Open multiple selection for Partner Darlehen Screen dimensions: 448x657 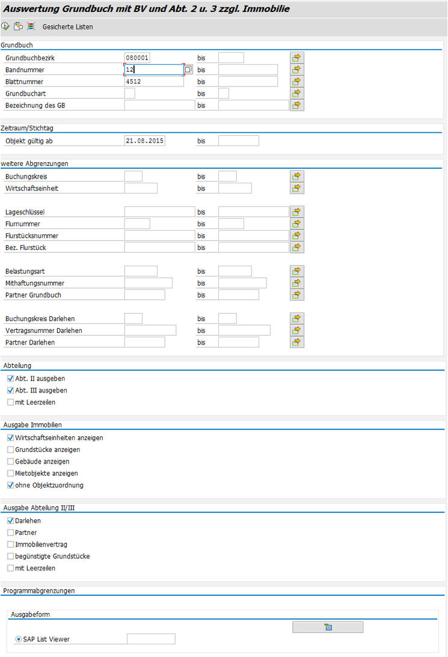(297, 342)
